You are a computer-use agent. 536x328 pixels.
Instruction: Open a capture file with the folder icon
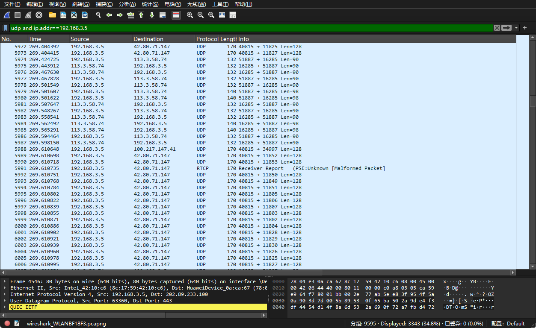(53, 15)
